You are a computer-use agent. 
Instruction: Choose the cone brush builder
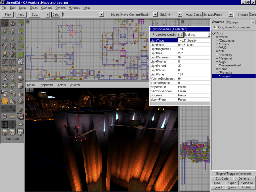(20, 93)
